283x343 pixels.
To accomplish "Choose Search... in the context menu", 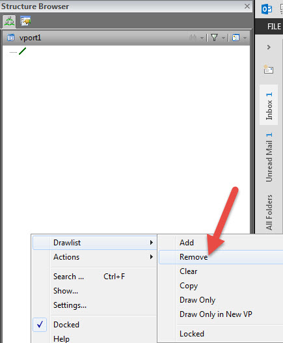I will (x=94, y=277).
